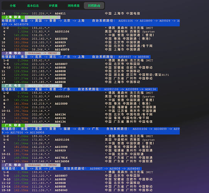Screen dimensions: 209x193
Task: Click latency value 141.42ms
Action: (21, 35)
